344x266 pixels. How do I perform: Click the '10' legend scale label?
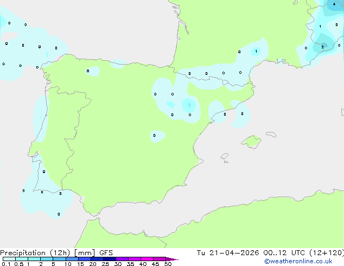68,264
